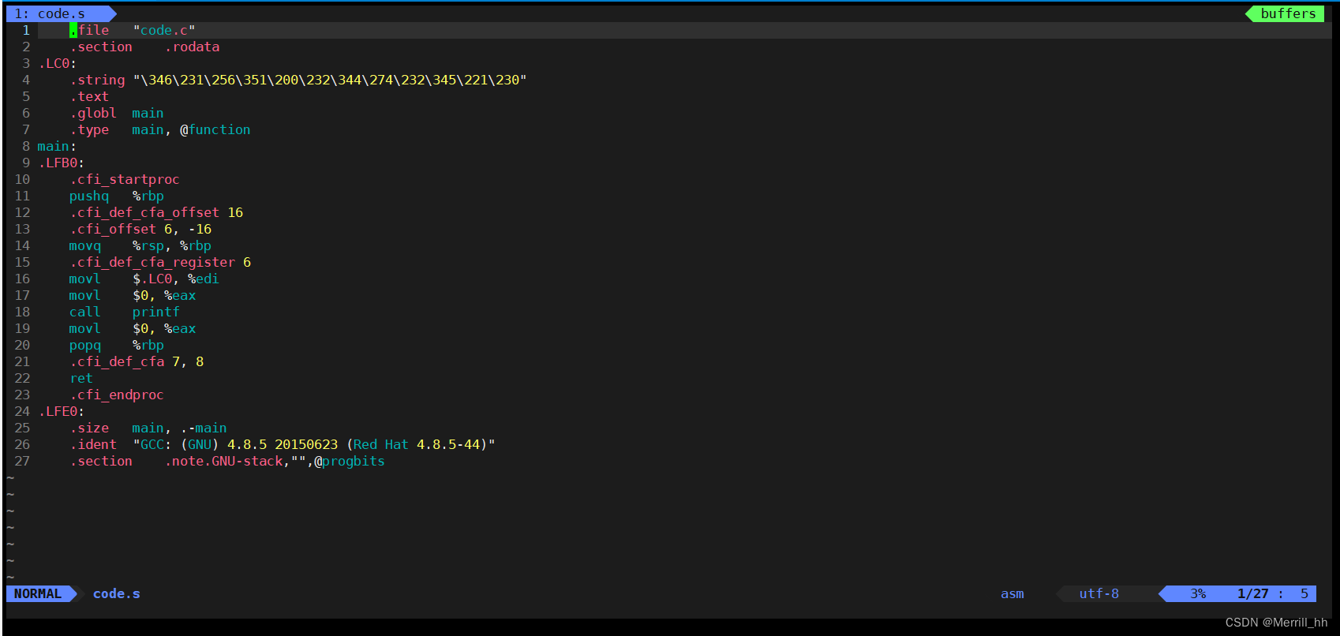Click the 'buffers' label in tabline

click(1288, 13)
